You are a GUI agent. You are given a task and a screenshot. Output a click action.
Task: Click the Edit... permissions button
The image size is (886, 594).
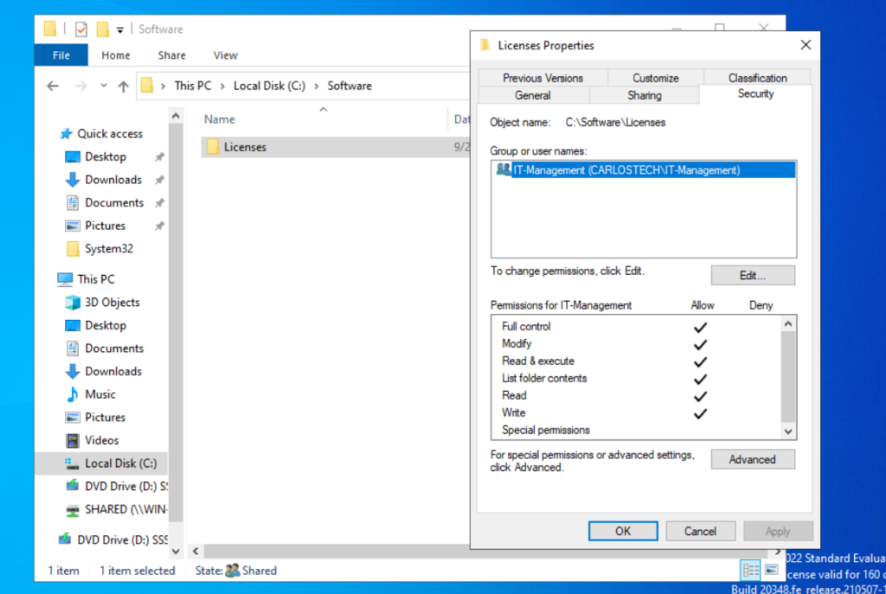tap(752, 276)
